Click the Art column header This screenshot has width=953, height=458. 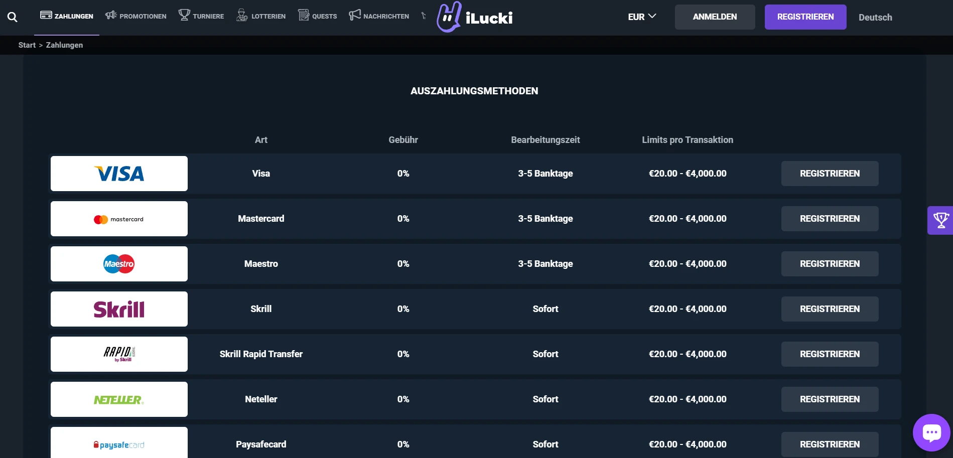tap(261, 140)
